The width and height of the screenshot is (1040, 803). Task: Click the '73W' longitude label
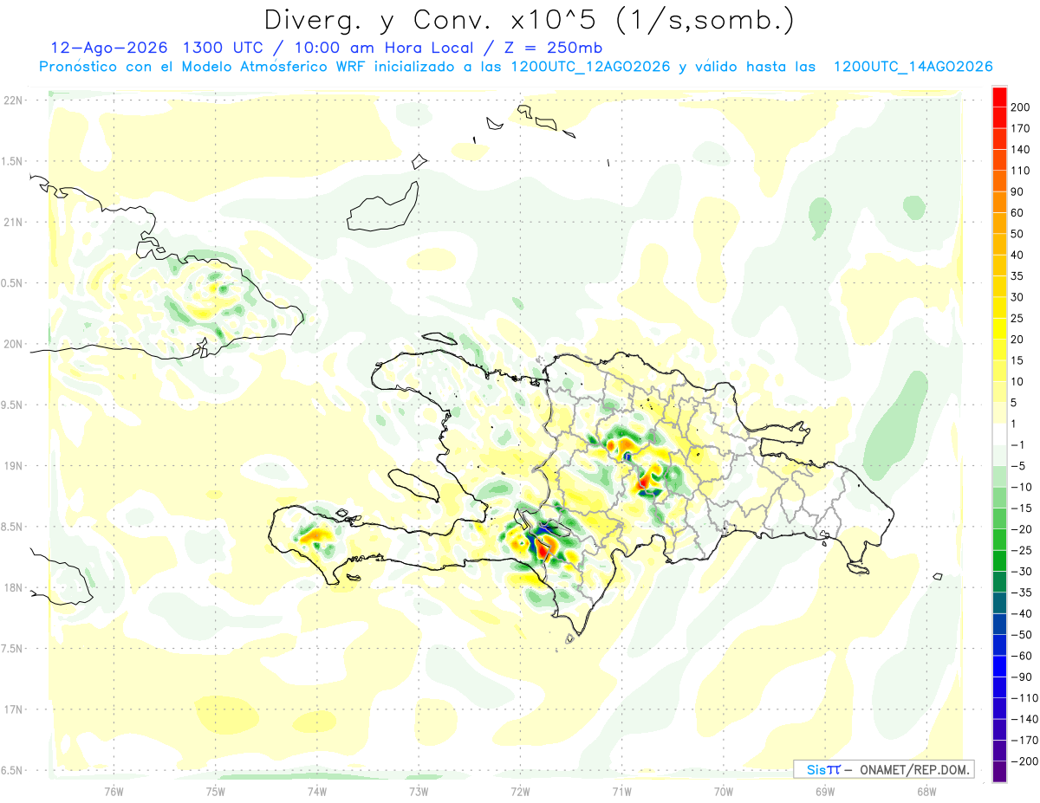pyautogui.click(x=419, y=791)
